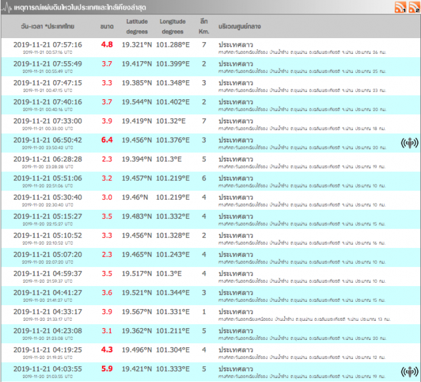Select the magnitude 4.8 value
This screenshot has height=382, width=421.
(107, 45)
